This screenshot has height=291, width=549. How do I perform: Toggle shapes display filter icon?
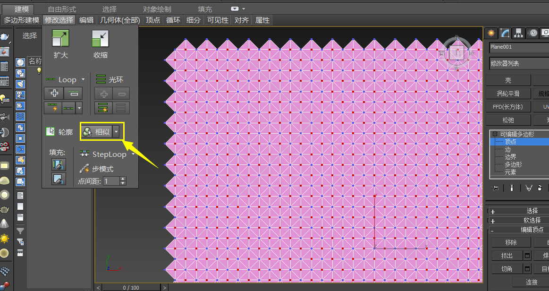[20, 73]
